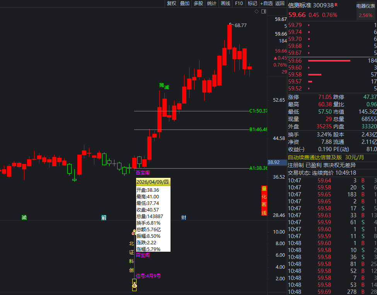Click the 信号:4月9号 signal label
Image resolution: width=377 pixels, height=295 pixels.
coord(148,276)
